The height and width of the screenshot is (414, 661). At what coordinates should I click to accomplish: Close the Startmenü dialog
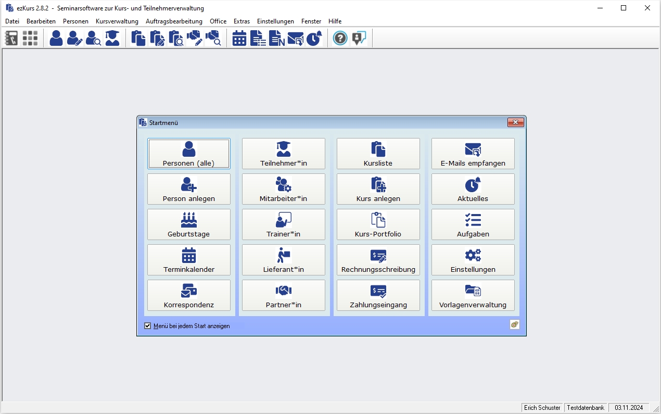click(x=515, y=122)
